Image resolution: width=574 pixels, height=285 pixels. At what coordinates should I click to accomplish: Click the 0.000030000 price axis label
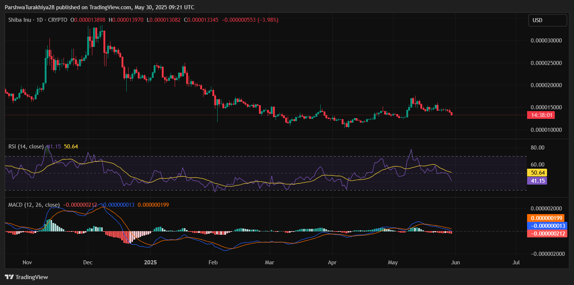click(x=546, y=40)
